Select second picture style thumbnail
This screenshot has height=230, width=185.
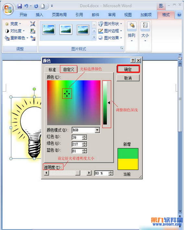tap(66, 30)
